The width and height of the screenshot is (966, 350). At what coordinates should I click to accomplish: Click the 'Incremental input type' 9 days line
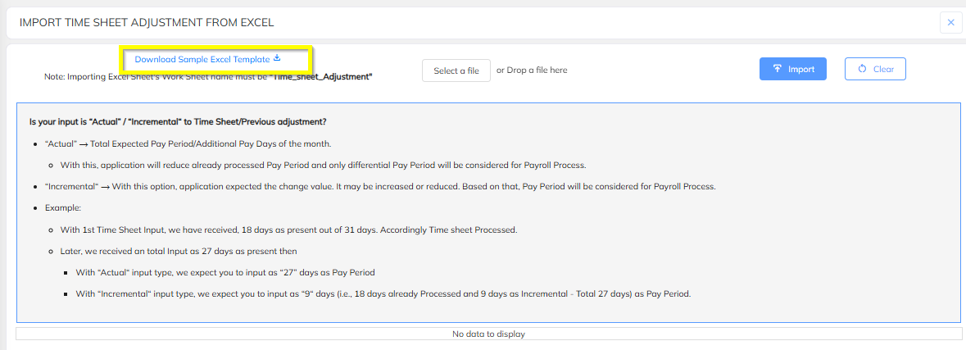pyautogui.click(x=383, y=293)
